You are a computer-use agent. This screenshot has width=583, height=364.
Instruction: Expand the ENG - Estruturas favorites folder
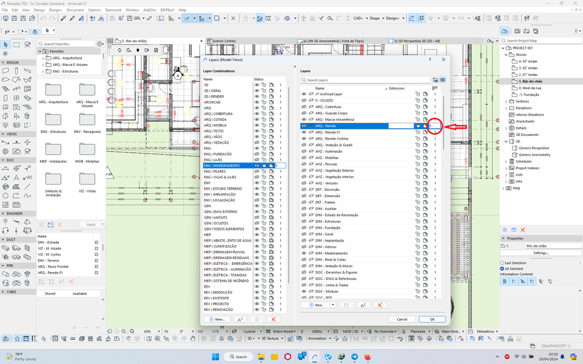tap(43, 72)
